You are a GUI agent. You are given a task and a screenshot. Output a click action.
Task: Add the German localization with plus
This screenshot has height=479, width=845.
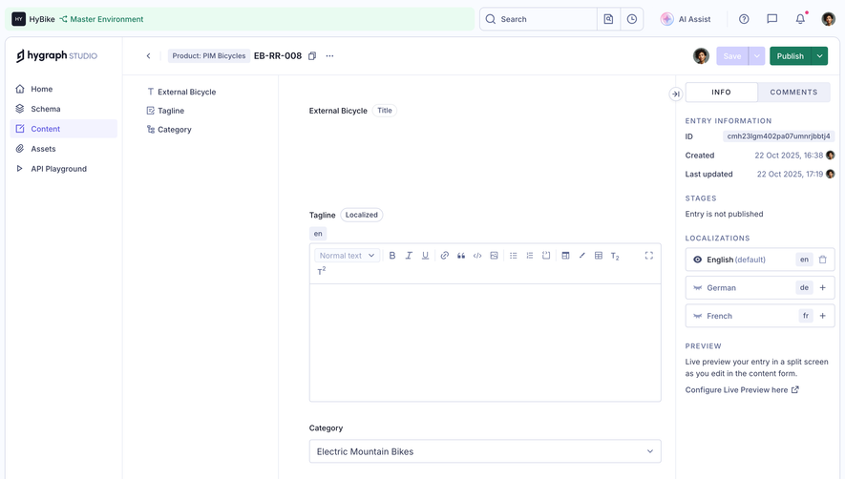click(822, 288)
